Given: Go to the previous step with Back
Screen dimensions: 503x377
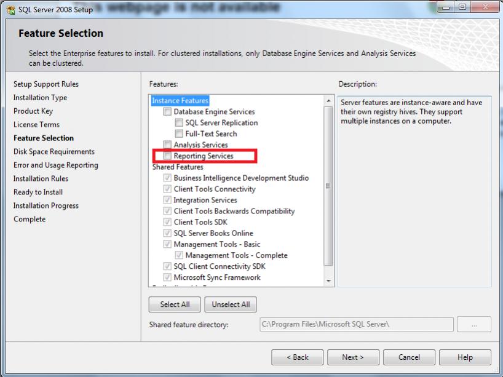Looking at the screenshot, I should (298, 357).
